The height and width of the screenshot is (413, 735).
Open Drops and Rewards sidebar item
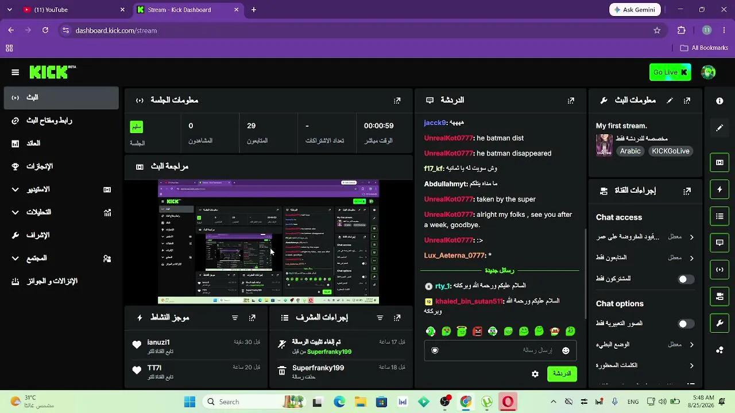pyautogui.click(x=61, y=281)
